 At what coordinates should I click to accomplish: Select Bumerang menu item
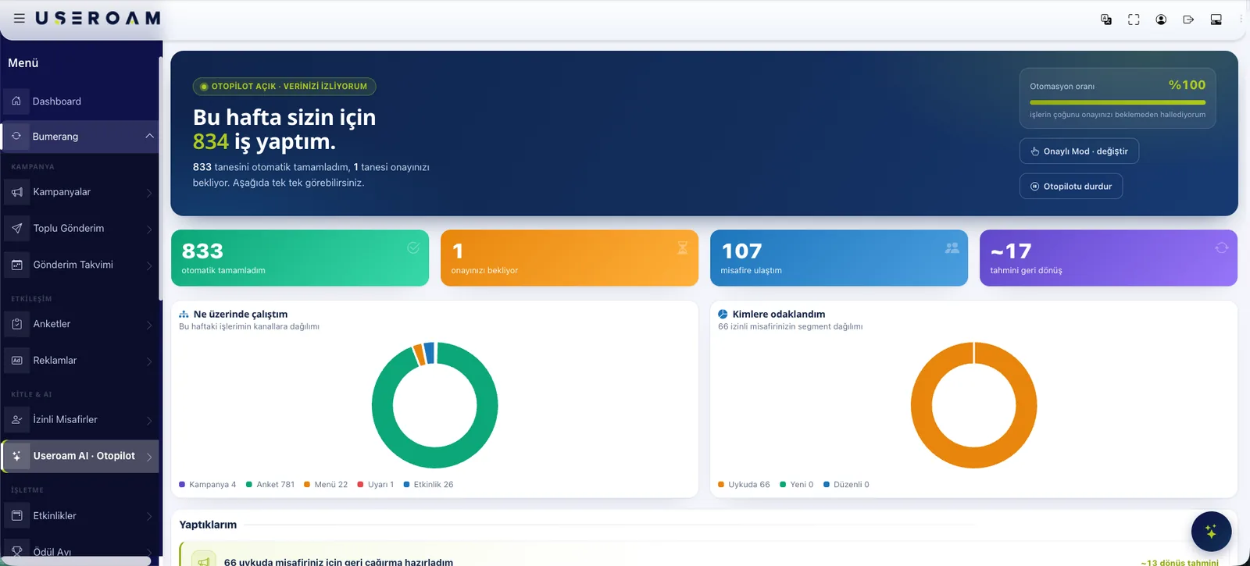tap(80, 136)
